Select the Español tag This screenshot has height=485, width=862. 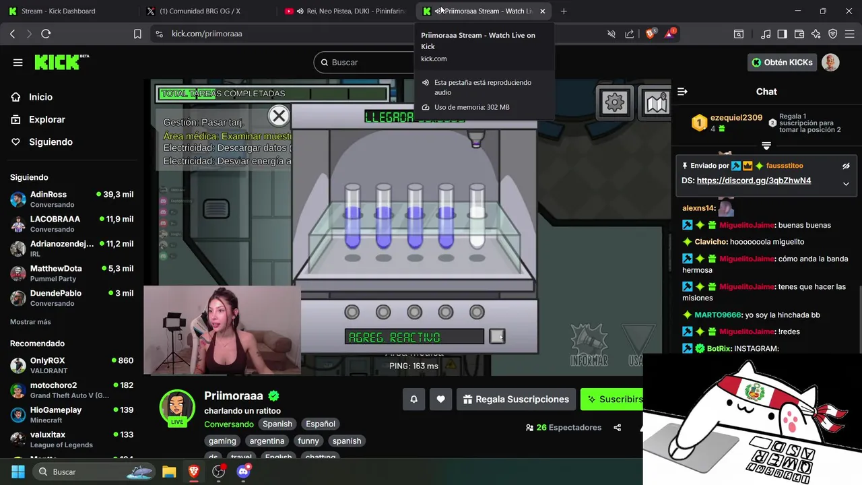(321, 424)
